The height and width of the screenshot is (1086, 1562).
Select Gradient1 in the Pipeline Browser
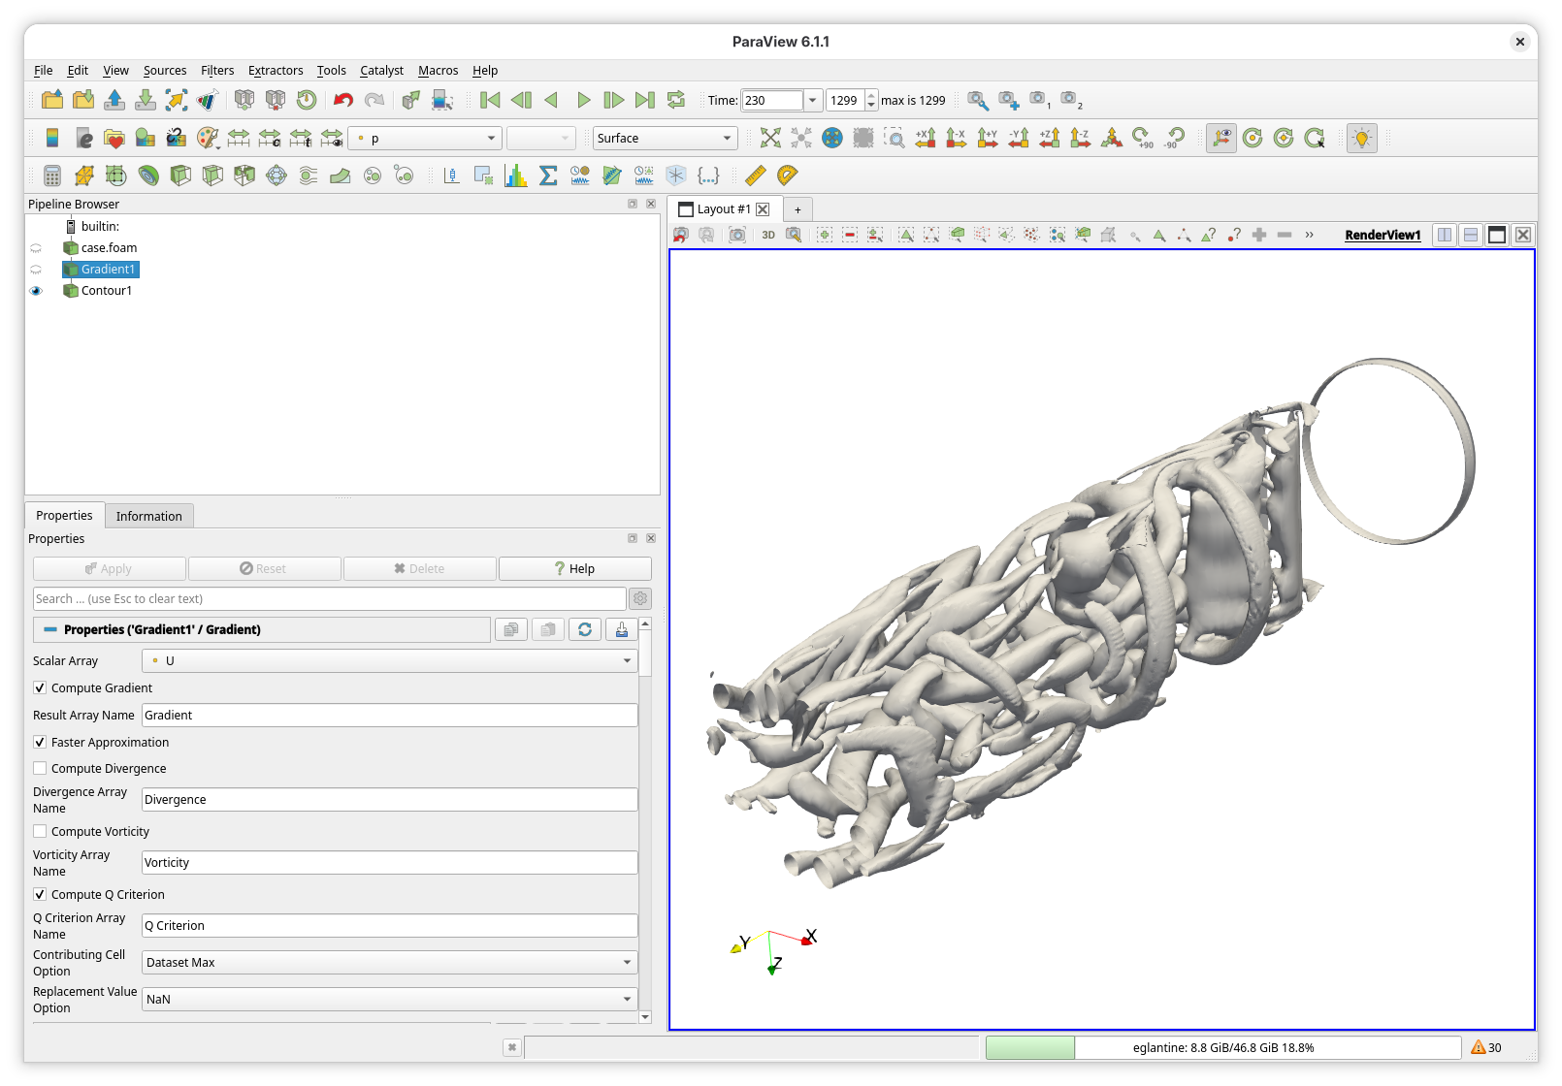pos(109,270)
